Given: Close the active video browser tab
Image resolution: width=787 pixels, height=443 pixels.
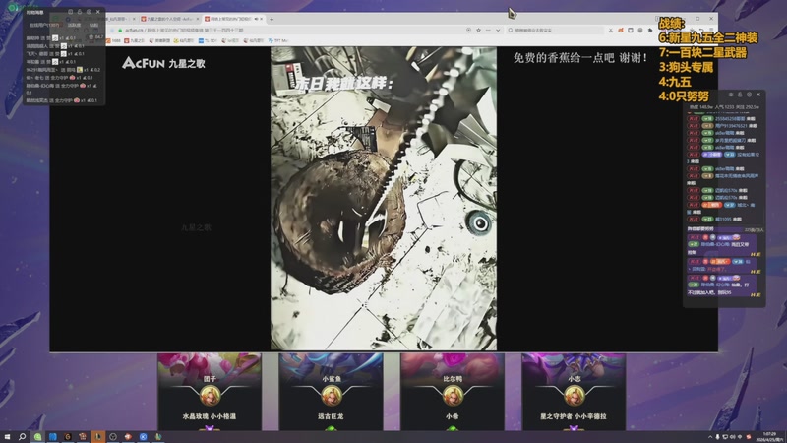Looking at the screenshot, I should 262,19.
